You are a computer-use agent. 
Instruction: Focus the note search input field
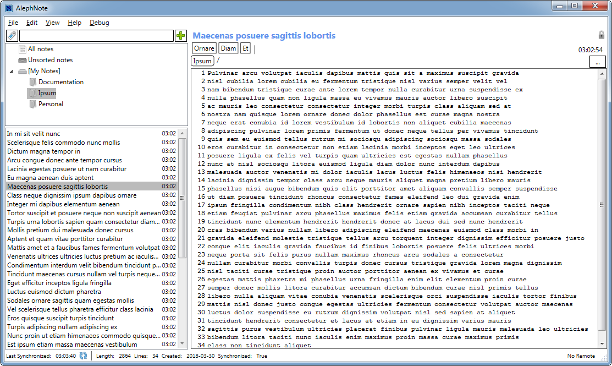point(96,36)
